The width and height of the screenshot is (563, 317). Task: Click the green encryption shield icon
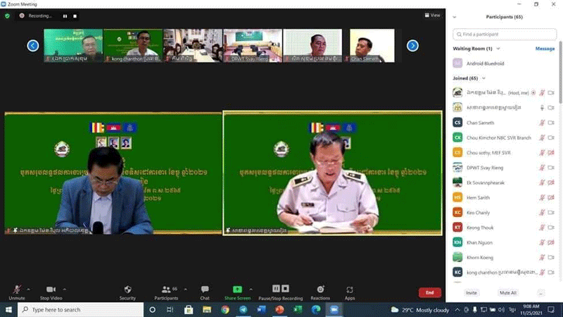pos(8,15)
